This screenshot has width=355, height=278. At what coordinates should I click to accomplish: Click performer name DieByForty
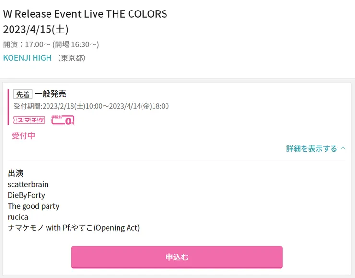[x=26, y=195]
